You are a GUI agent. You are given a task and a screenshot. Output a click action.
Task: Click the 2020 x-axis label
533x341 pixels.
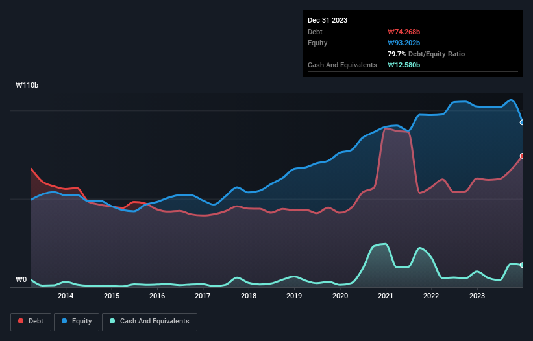click(x=340, y=296)
